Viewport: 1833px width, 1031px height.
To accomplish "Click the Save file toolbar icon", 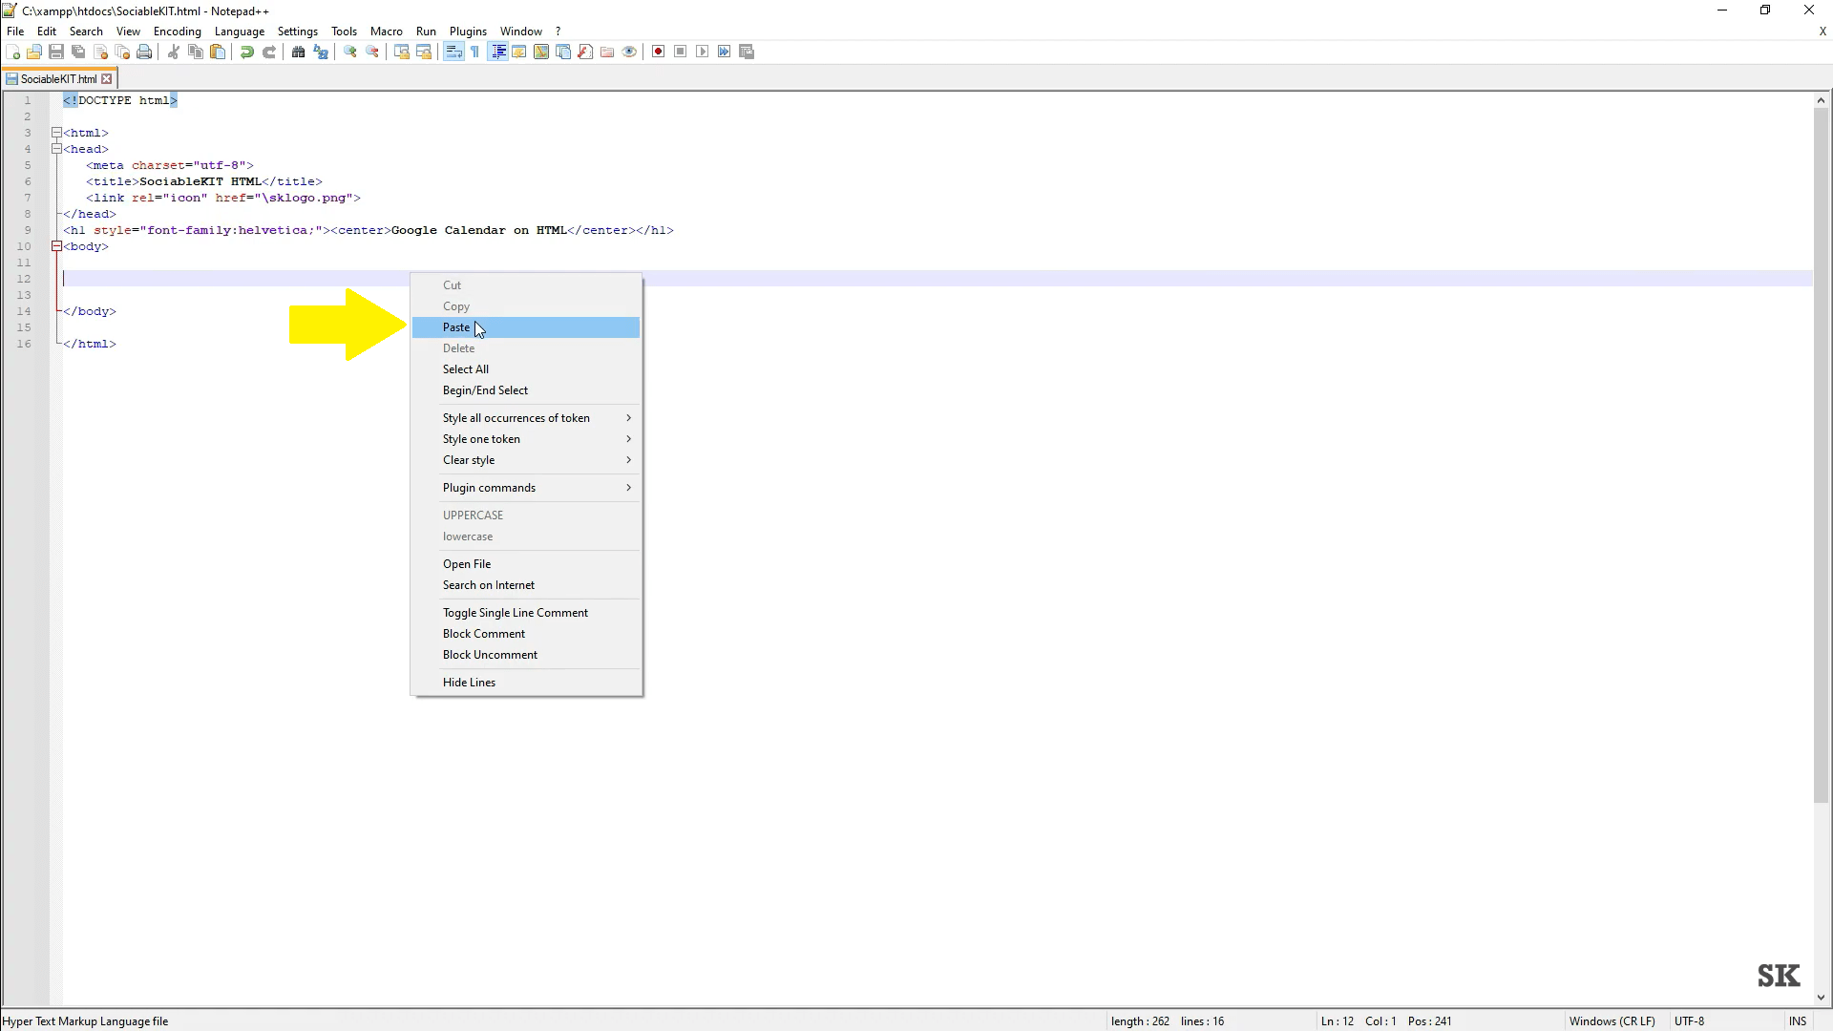I will click(x=56, y=52).
